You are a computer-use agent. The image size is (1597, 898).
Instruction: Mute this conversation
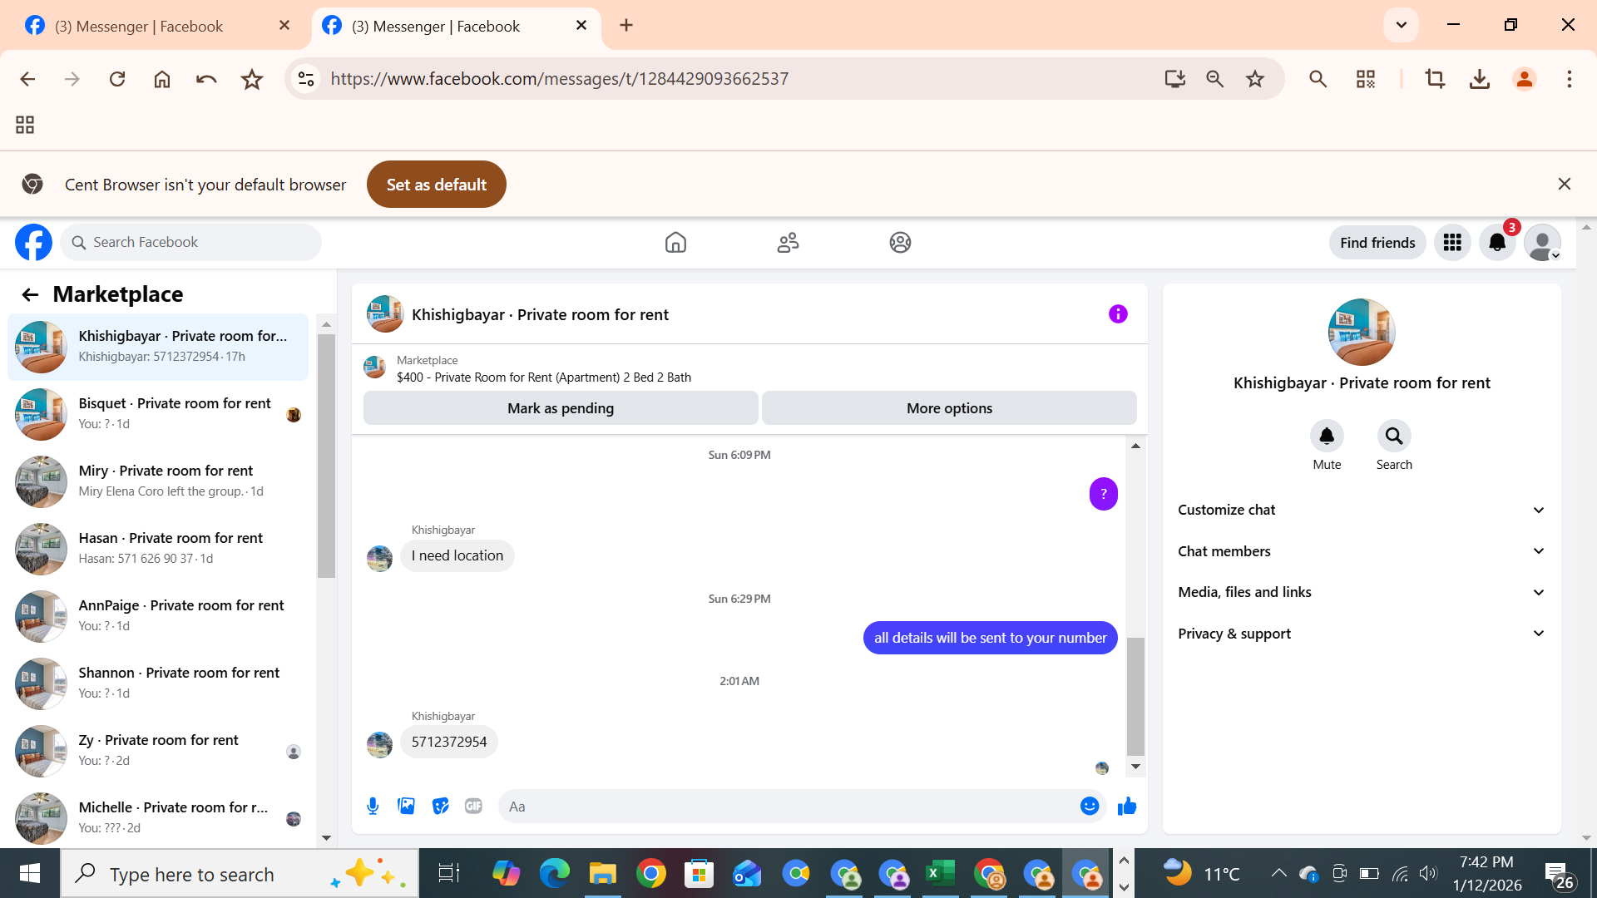tap(1327, 436)
